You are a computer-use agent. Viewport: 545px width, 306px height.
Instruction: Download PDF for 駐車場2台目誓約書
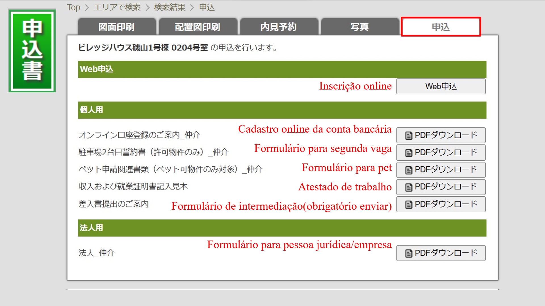point(441,152)
